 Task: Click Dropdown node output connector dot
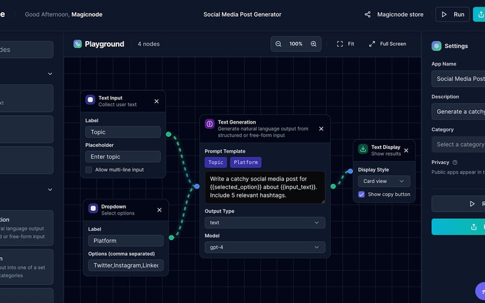point(172,238)
